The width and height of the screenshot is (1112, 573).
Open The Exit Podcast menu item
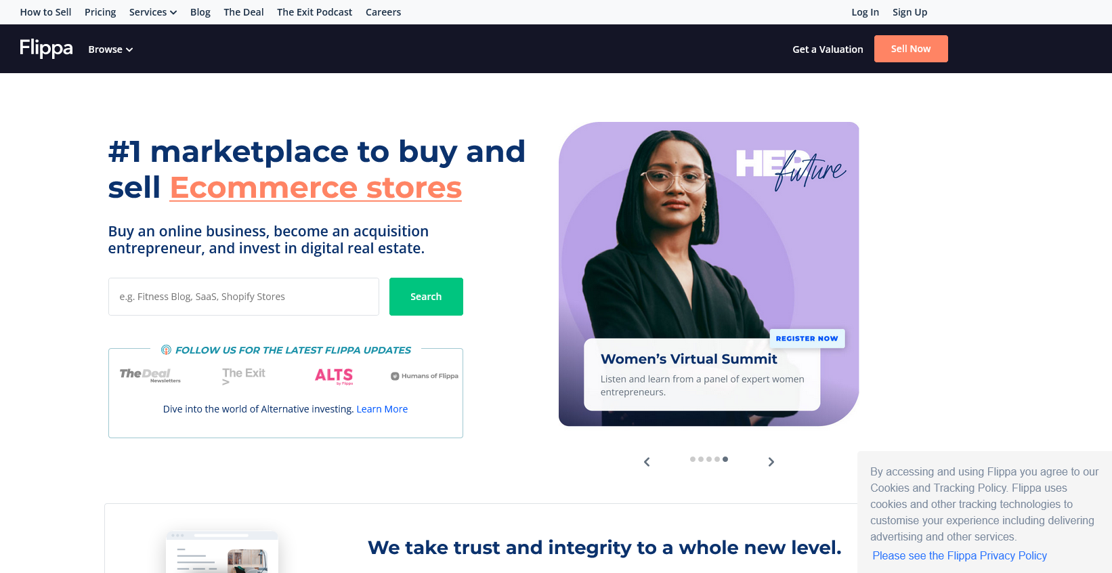tap(314, 12)
